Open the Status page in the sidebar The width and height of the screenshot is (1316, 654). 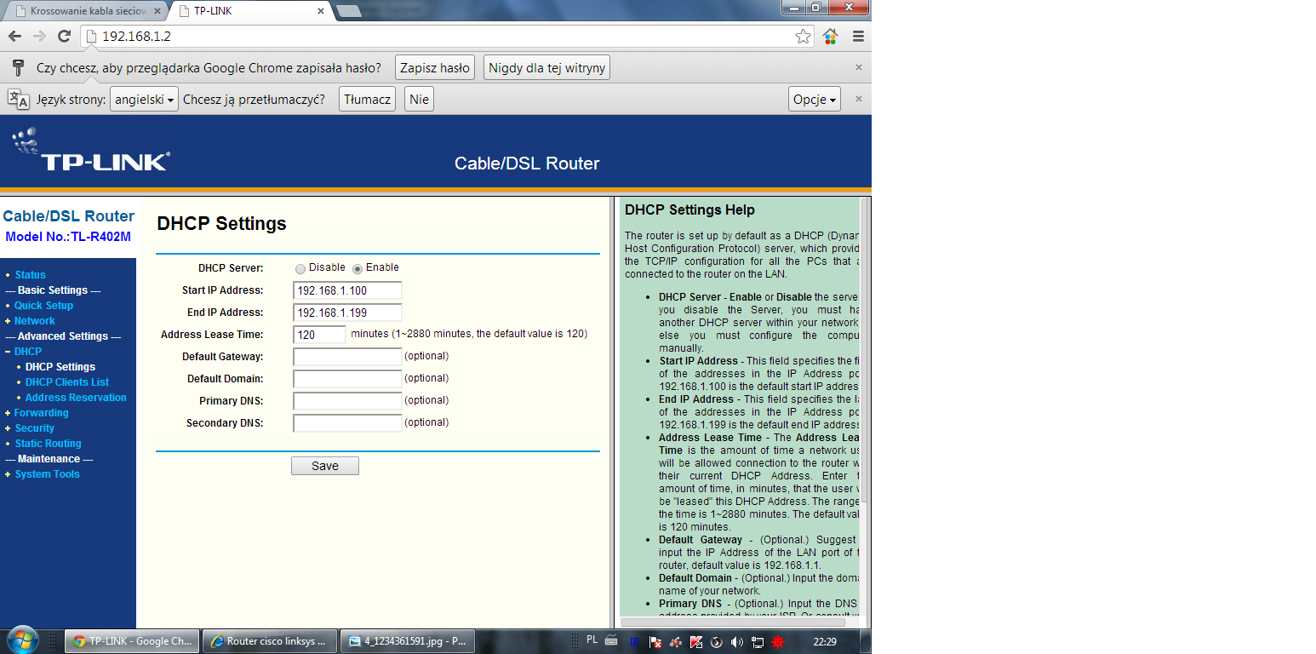coord(30,275)
